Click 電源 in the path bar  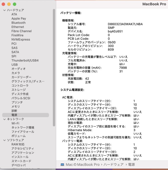131,165
